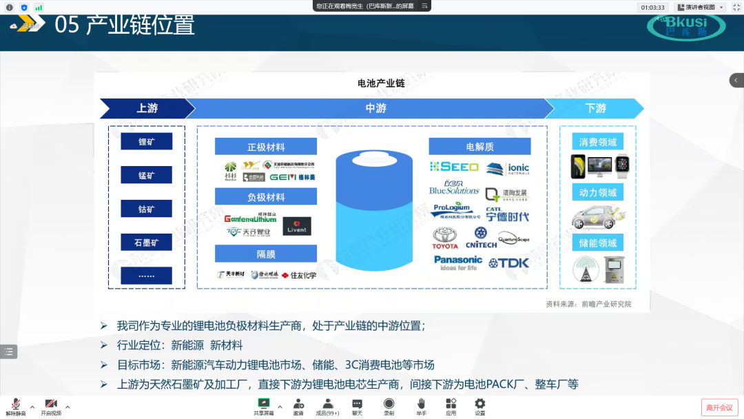
Task: Click the 锂矿 box
Action: point(146,141)
